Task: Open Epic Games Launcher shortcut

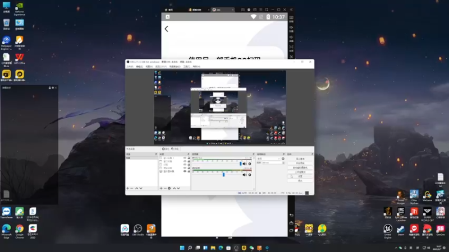Action: tap(401, 214)
